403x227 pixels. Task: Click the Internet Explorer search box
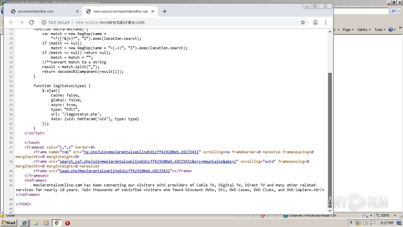361,11
